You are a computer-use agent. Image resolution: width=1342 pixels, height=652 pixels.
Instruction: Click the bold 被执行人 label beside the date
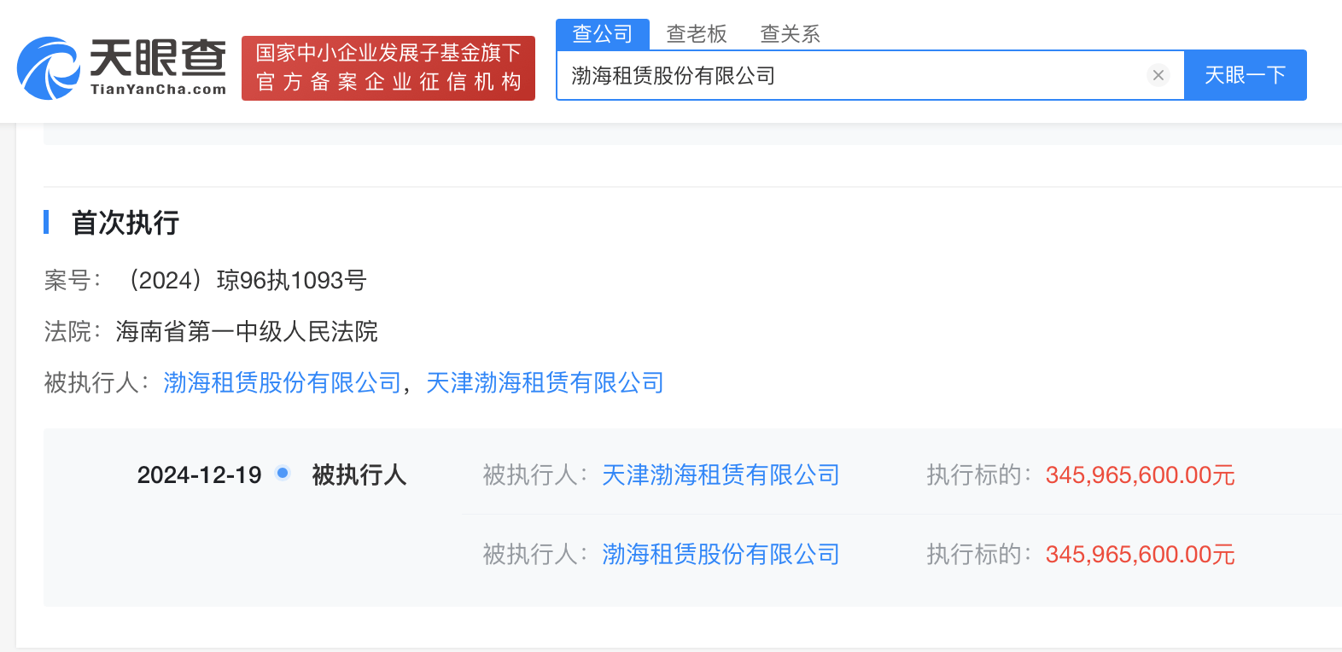(x=359, y=474)
